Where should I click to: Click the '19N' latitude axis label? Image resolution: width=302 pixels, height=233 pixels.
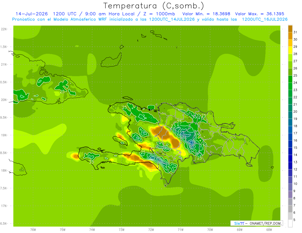click(x=4, y=135)
